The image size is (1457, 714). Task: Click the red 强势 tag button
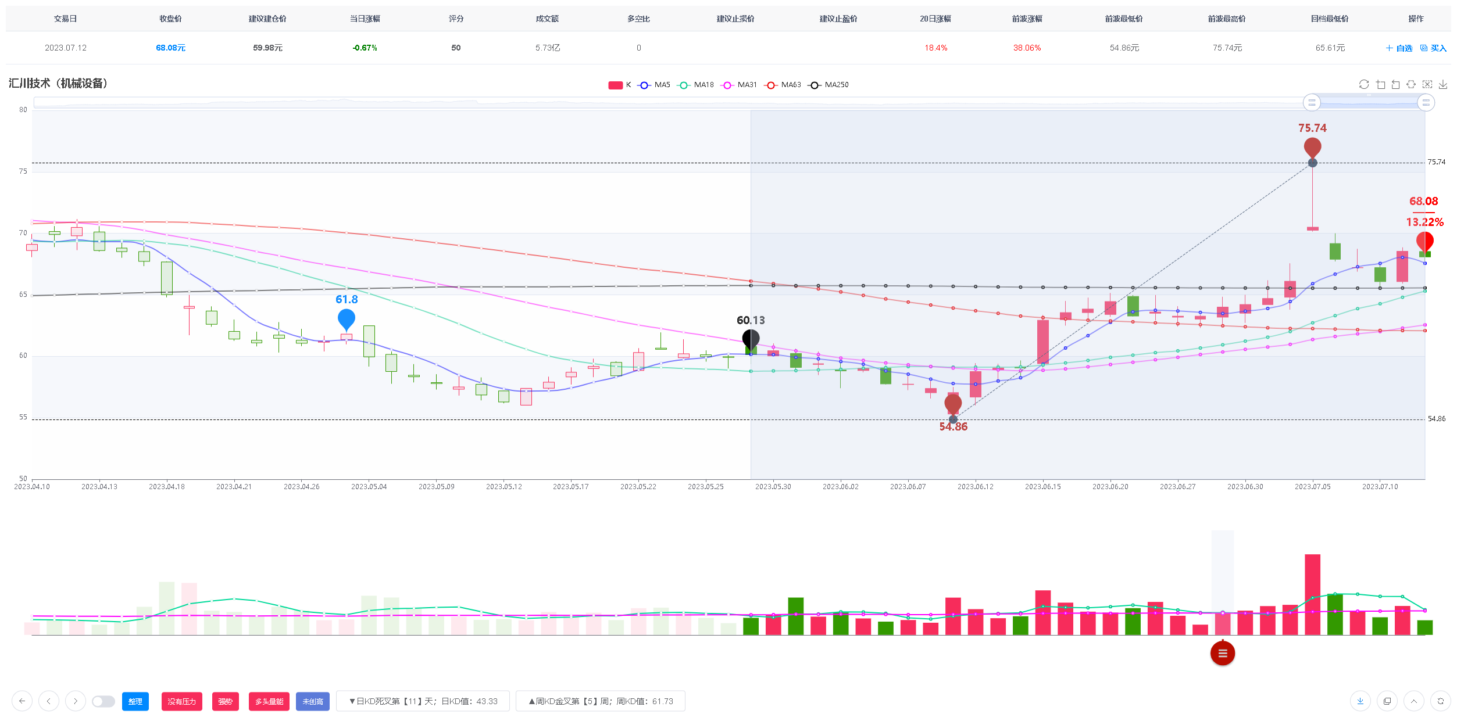[x=226, y=701]
